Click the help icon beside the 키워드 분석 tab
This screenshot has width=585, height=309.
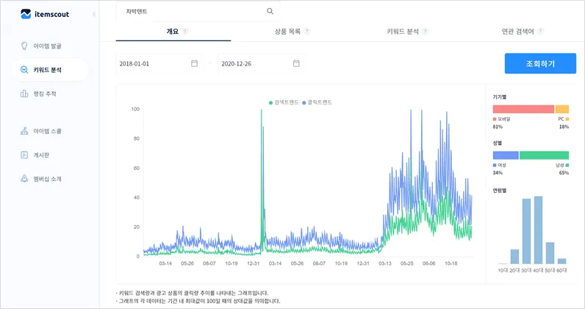tap(426, 32)
